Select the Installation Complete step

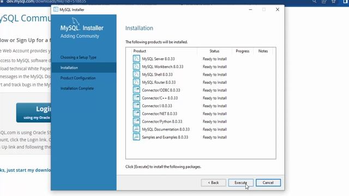click(77, 88)
